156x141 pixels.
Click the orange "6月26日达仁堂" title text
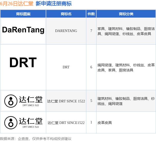[x=17, y=4]
